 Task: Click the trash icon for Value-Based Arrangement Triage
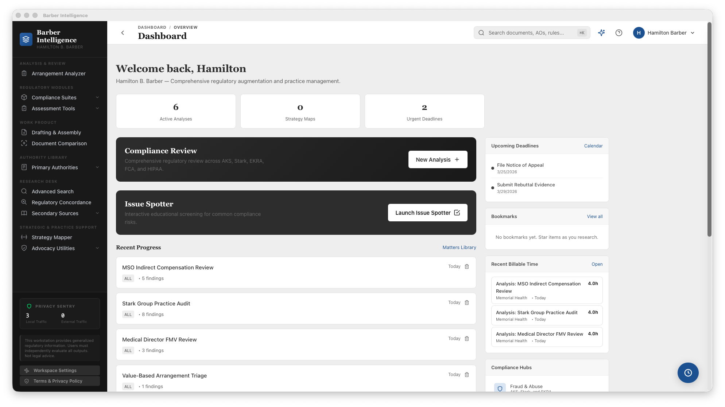click(467, 375)
